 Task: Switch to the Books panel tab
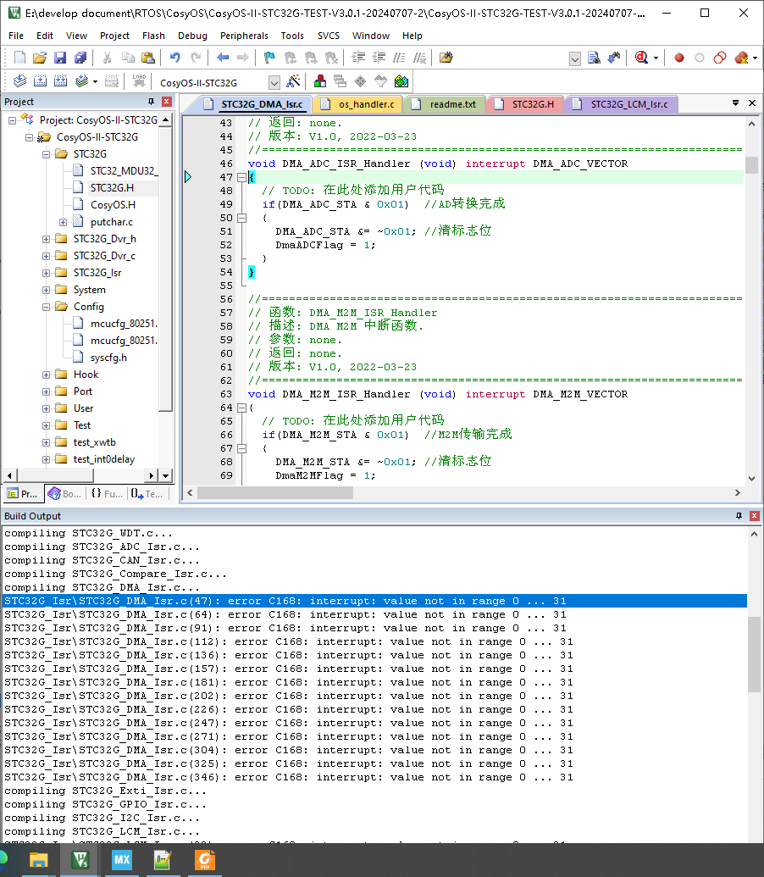[65, 493]
